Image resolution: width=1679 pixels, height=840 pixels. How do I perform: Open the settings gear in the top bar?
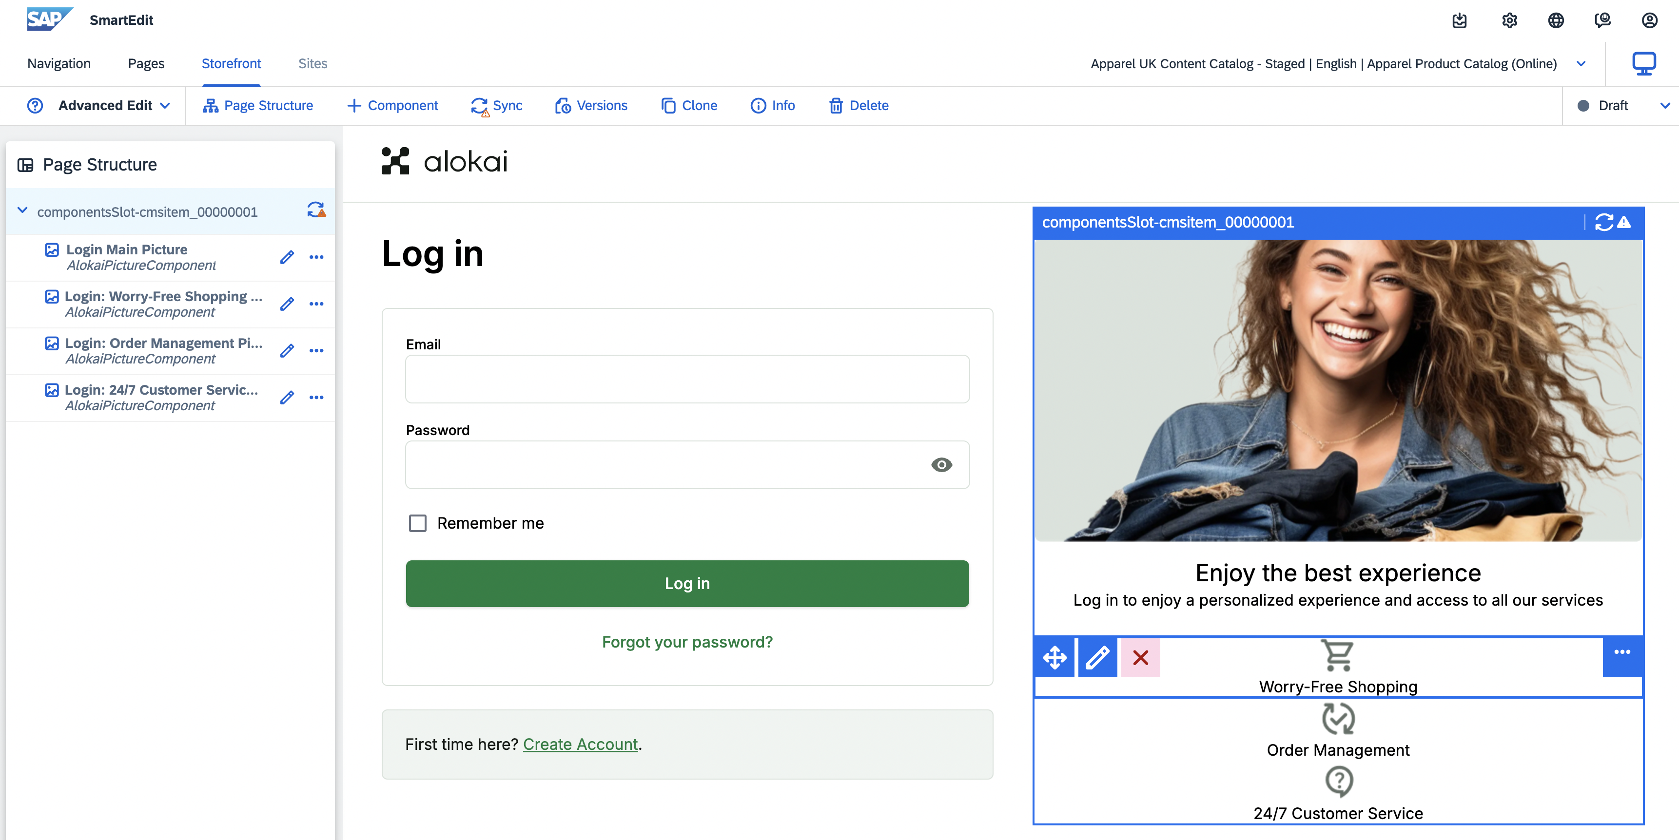[x=1509, y=20]
